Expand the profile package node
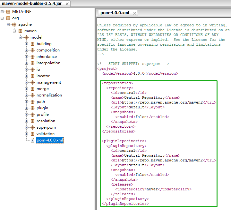This screenshot has width=231, height=210. (27, 114)
